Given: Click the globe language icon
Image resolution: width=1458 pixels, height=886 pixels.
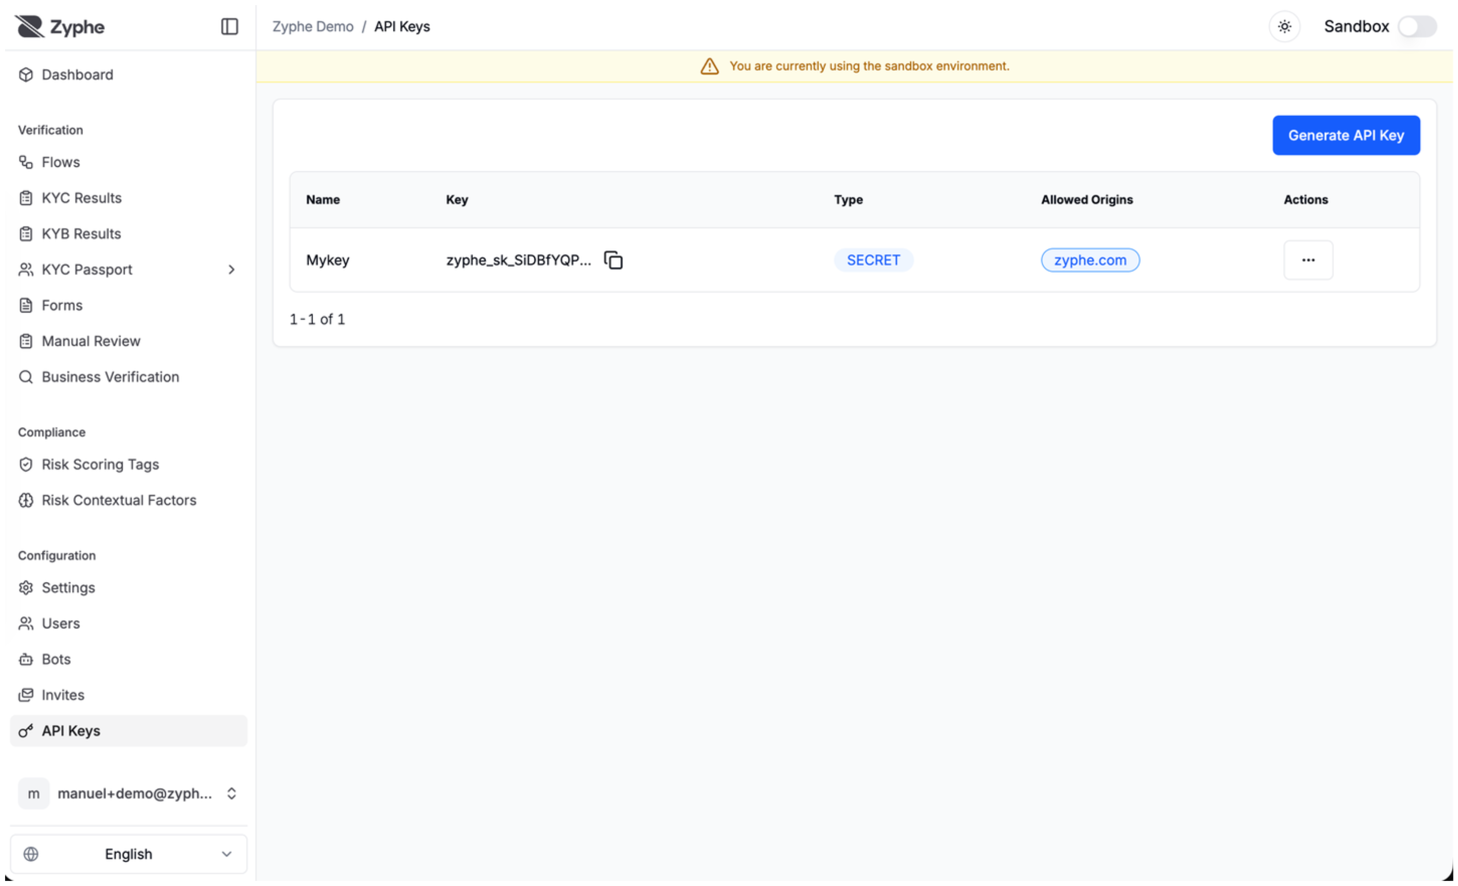Looking at the screenshot, I should [x=31, y=854].
